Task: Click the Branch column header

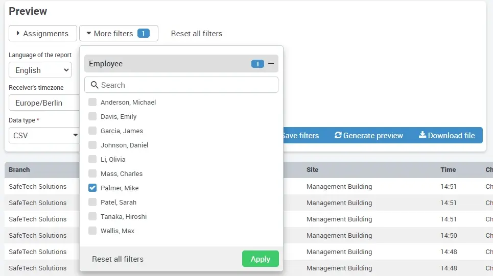Action: click(x=19, y=170)
